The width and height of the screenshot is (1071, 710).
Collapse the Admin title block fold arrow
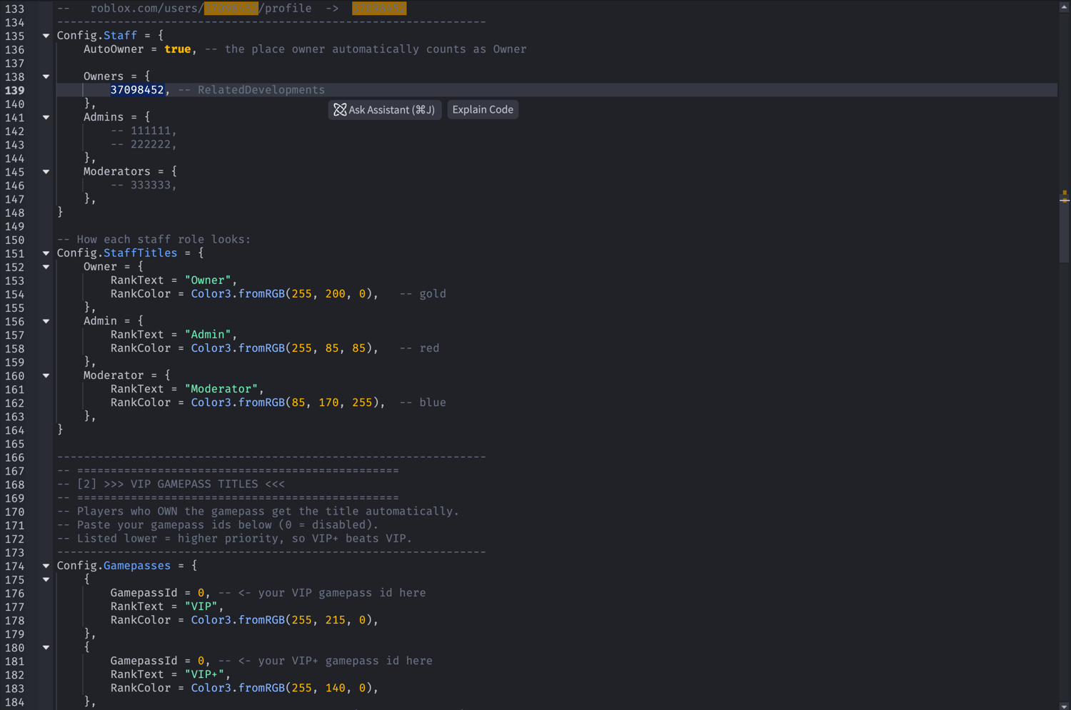[x=46, y=321]
